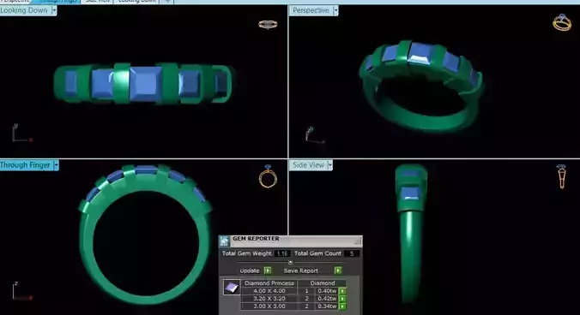The width and height of the screenshot is (580, 315).
Task: Click the 0.42tw weight cell
Action: [327, 299]
